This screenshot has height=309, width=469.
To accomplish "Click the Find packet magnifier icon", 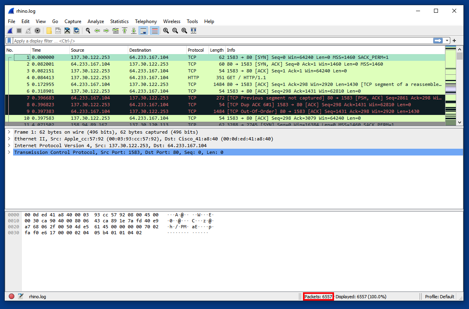I will (x=88, y=31).
